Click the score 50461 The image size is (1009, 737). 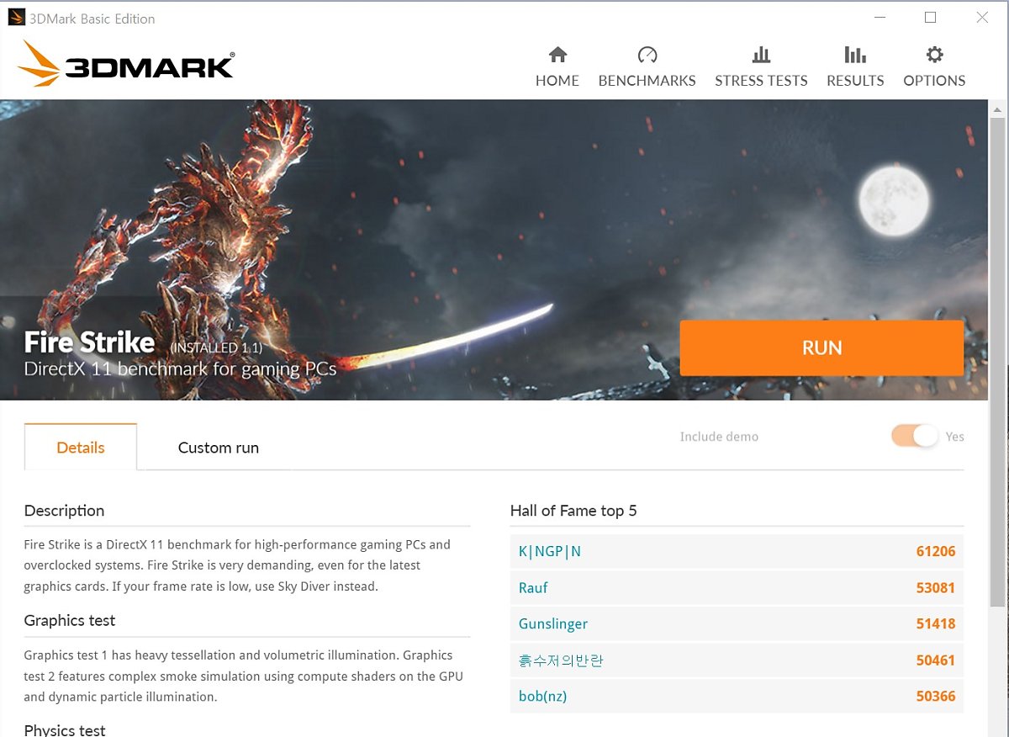[x=936, y=660]
